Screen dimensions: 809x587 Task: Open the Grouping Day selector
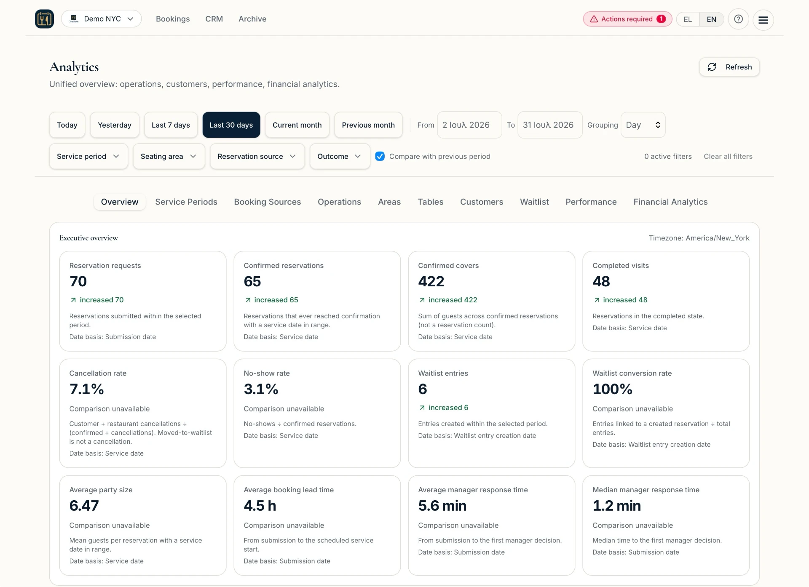643,125
